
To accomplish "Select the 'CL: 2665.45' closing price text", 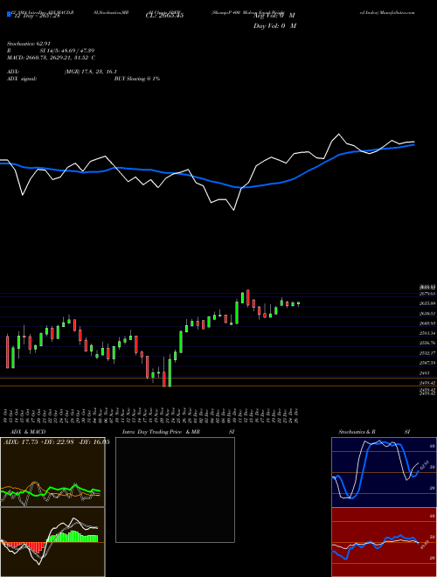I will [164, 16].
